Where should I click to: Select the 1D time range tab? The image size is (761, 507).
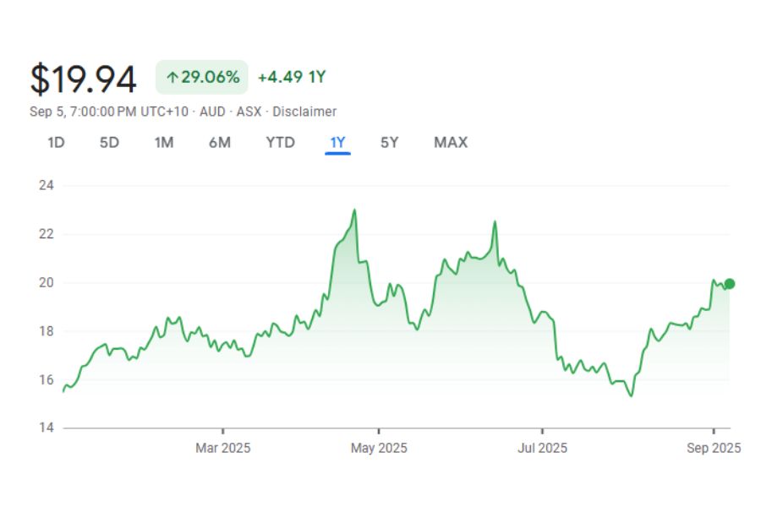point(56,142)
